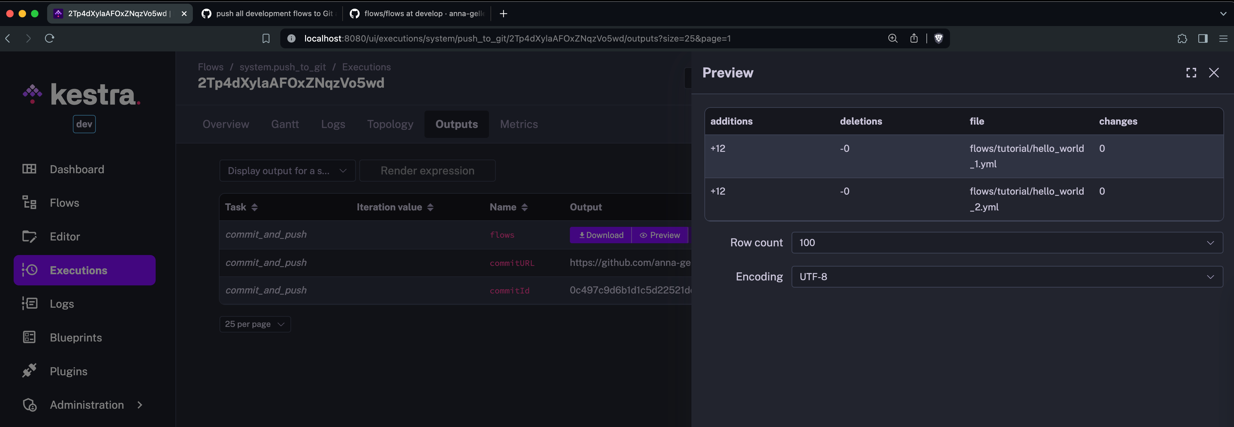Image resolution: width=1234 pixels, height=427 pixels.
Task: Download the flows output file
Action: tap(601, 235)
